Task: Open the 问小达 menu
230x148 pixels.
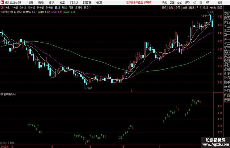Action: point(74,2)
